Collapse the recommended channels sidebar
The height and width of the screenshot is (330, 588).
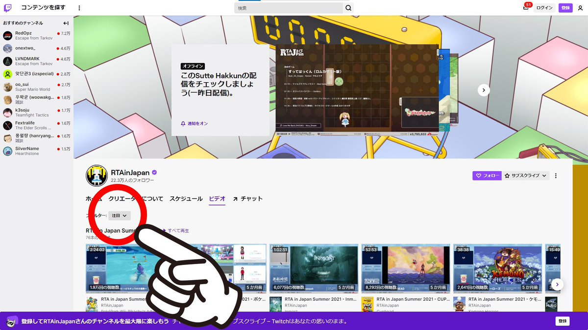coord(66,23)
